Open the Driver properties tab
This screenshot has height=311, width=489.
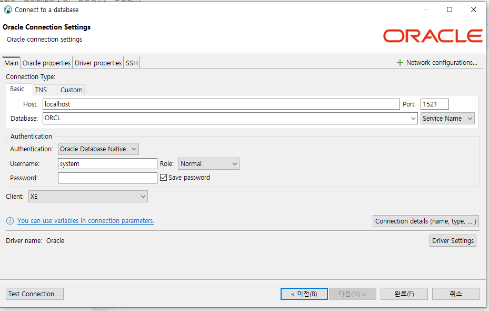98,63
